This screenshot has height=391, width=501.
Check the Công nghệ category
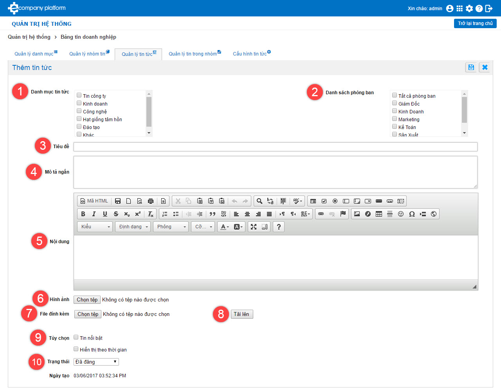79,111
